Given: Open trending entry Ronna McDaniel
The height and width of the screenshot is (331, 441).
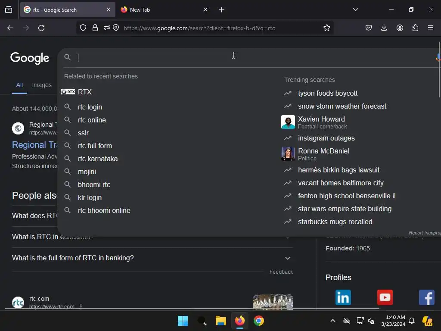Looking at the screenshot, I should tap(323, 154).
